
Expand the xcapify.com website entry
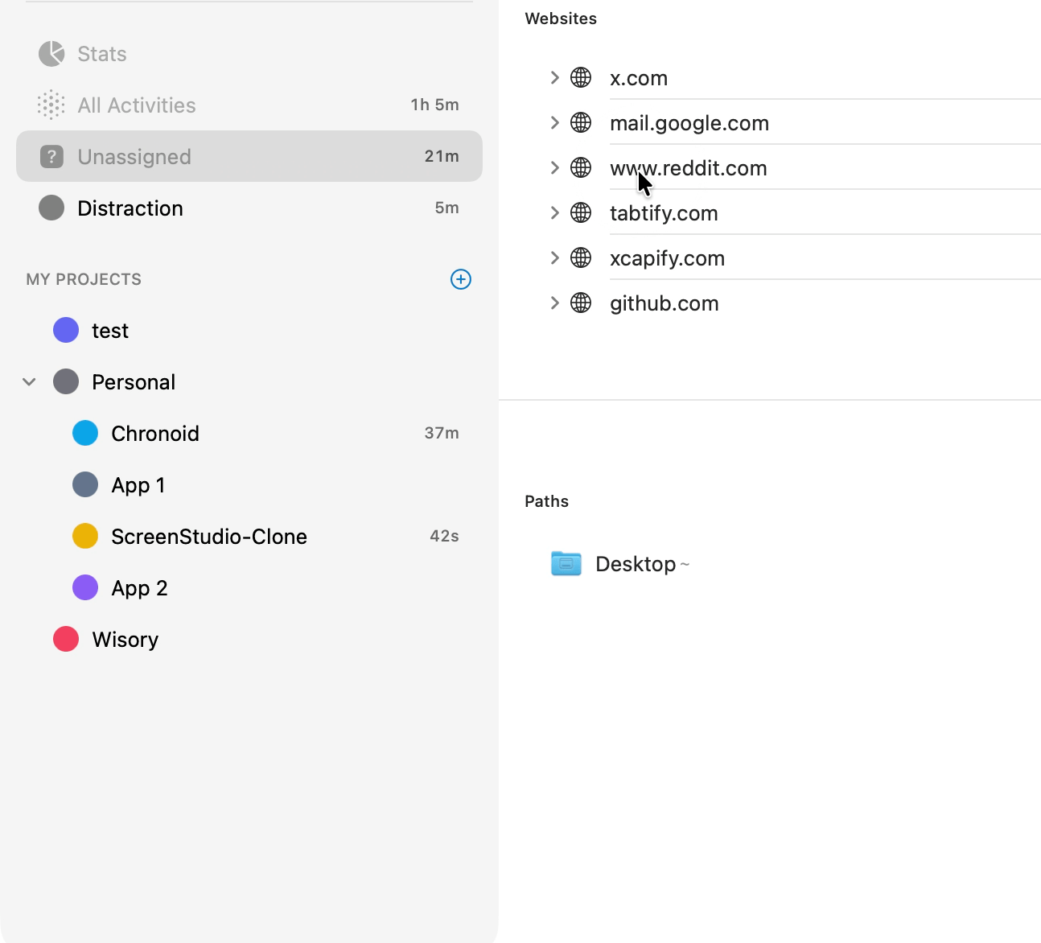click(554, 258)
